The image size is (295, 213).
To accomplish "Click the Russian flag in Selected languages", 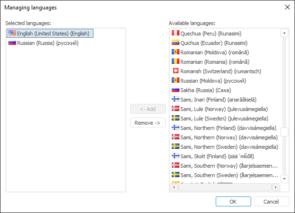I will tap(12, 43).
